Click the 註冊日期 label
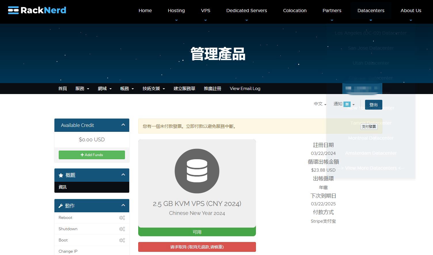433x255 pixels. tap(323, 145)
